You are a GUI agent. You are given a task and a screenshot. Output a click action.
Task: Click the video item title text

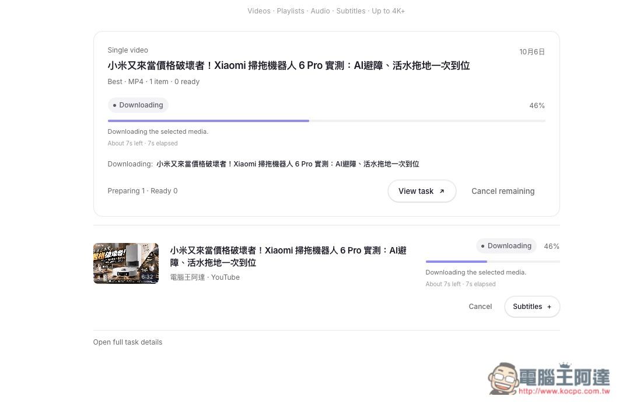tap(288, 256)
